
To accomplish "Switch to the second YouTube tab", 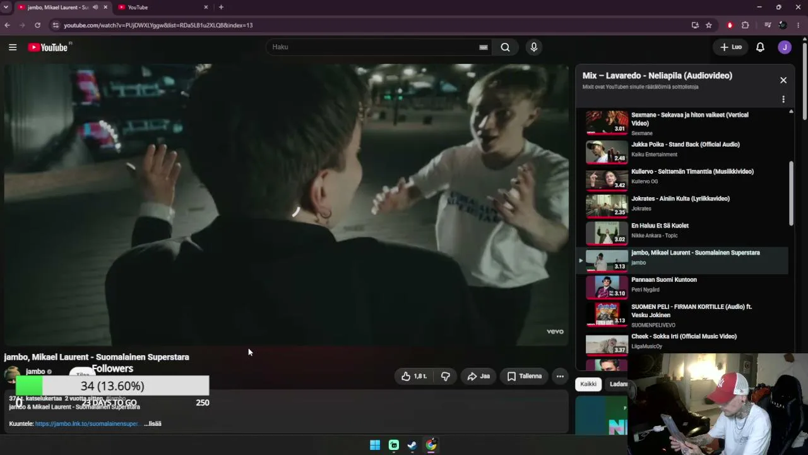I will click(164, 7).
